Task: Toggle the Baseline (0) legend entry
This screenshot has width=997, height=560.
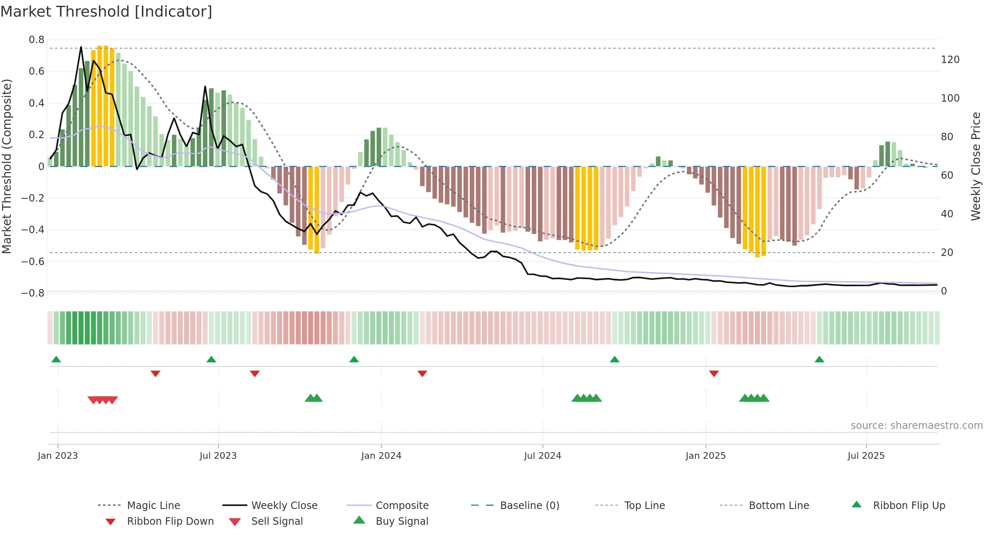Action: click(515, 505)
